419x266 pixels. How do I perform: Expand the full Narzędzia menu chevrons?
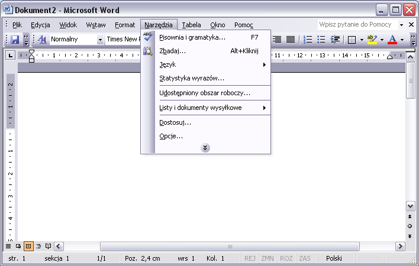205,148
